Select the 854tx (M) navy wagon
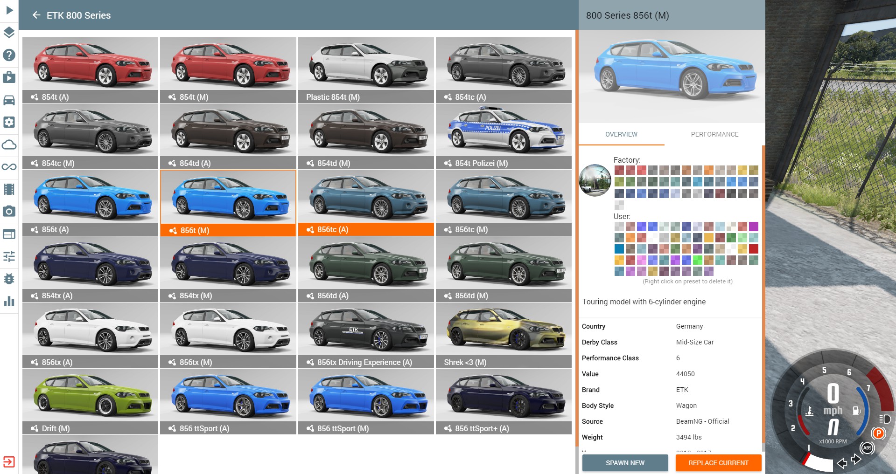896x474 pixels. pyautogui.click(x=228, y=269)
